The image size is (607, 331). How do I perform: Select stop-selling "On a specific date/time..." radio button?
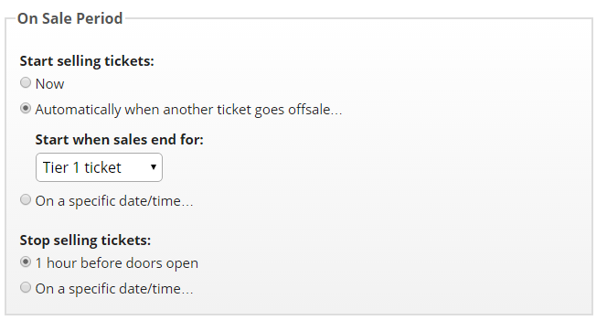tap(26, 288)
